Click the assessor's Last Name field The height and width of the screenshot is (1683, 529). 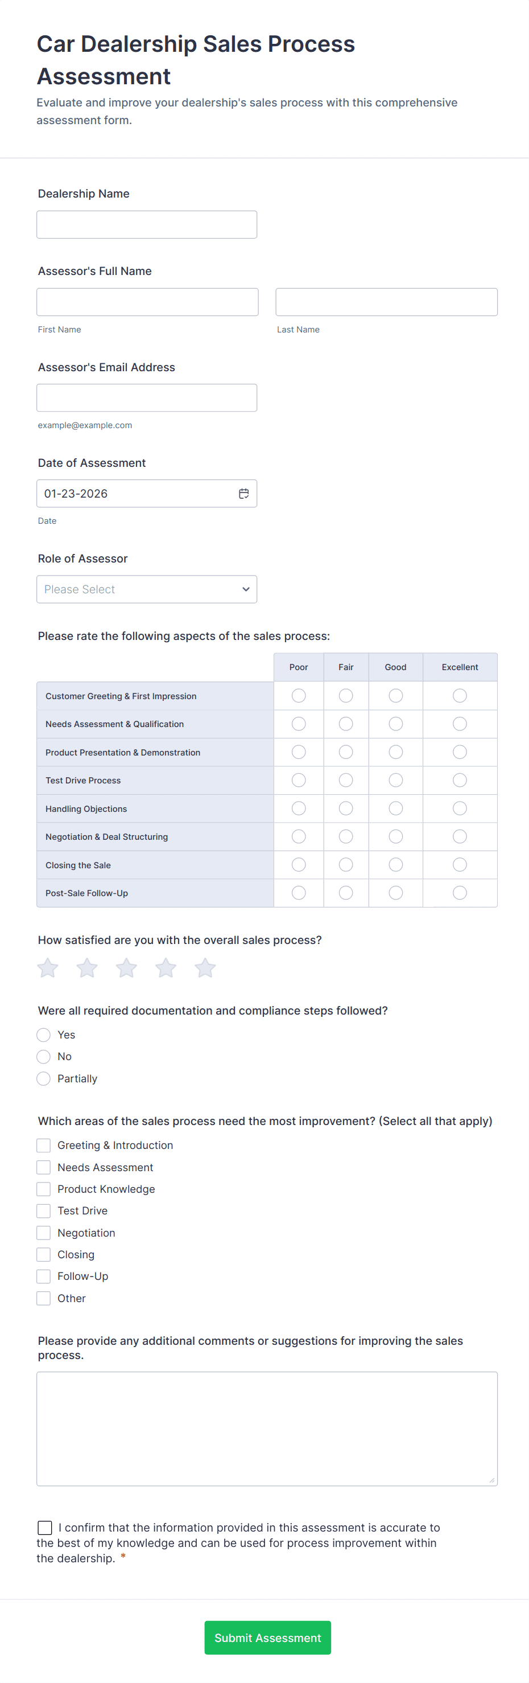tap(387, 302)
